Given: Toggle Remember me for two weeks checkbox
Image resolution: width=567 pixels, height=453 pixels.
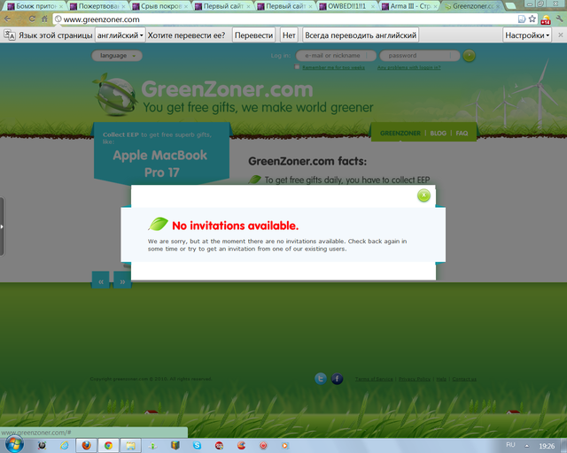Looking at the screenshot, I should pos(297,67).
